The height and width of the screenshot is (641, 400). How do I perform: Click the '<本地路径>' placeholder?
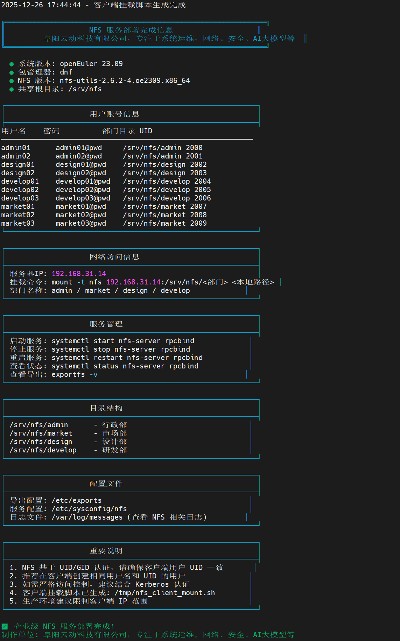click(253, 282)
